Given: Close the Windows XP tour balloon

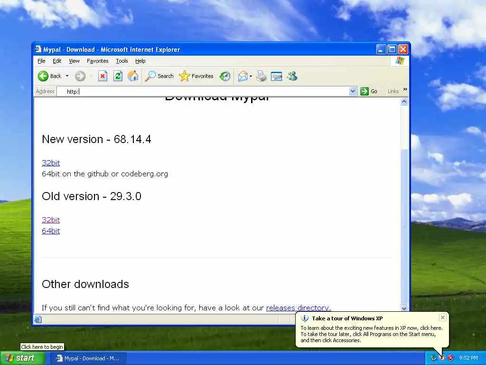Looking at the screenshot, I should [443, 317].
